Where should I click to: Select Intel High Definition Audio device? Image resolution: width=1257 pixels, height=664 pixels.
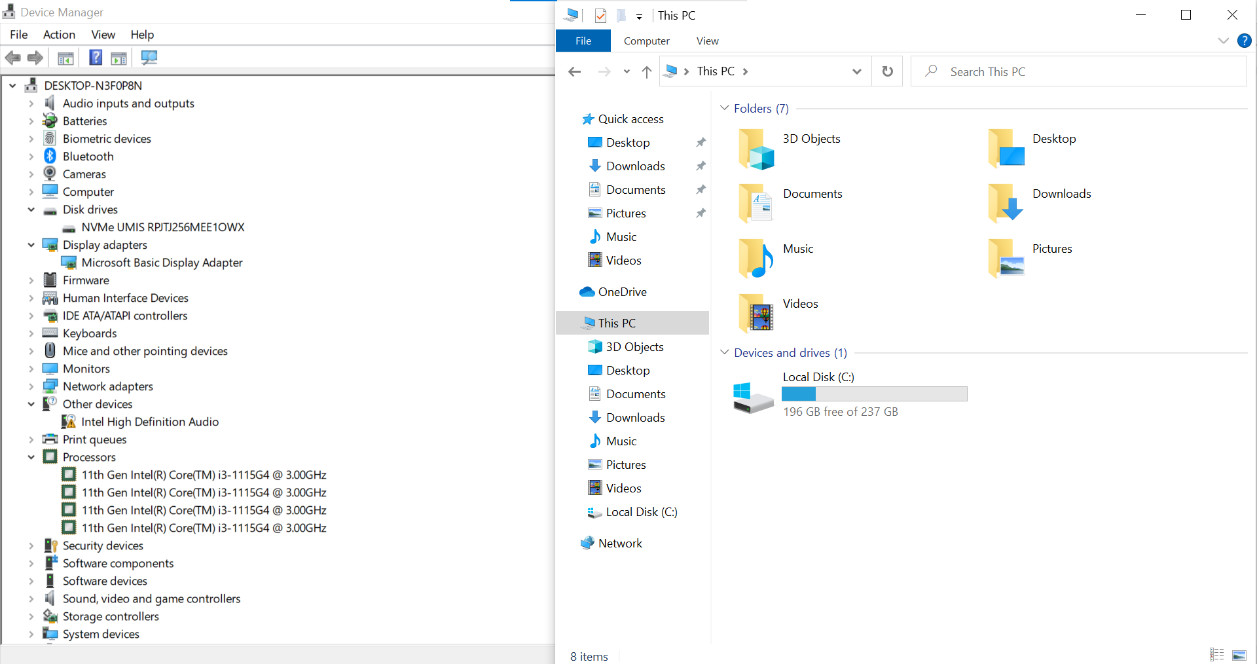(x=150, y=422)
